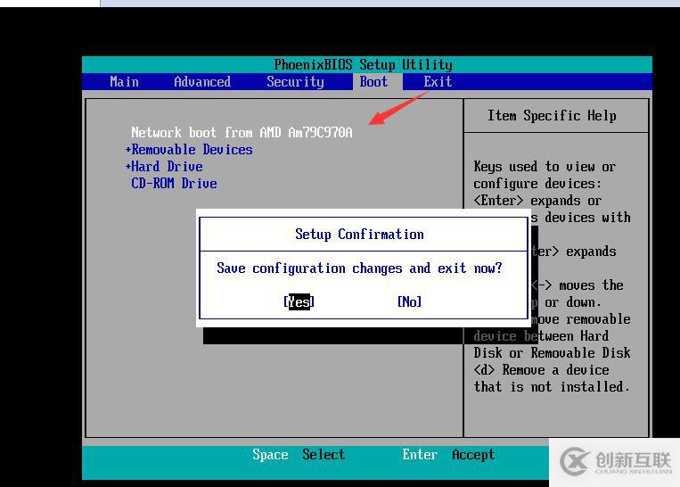The image size is (680, 487).
Task: Expand the +Hard Drive entry
Action: point(164,166)
